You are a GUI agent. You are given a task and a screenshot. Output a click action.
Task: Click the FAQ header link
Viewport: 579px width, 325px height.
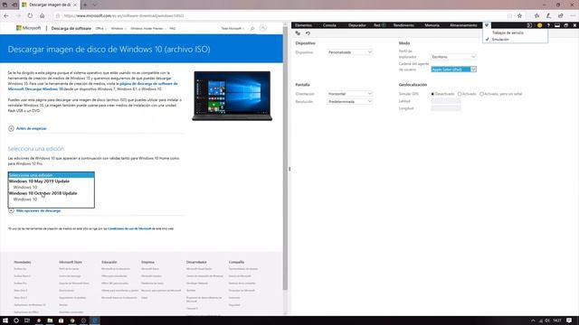tap(173, 28)
